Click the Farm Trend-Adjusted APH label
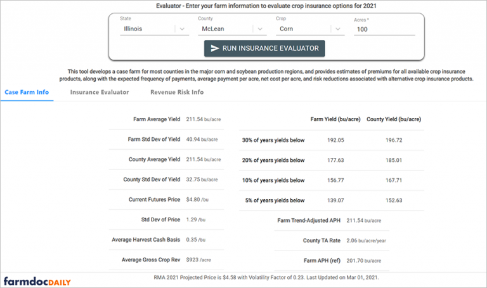 309,221
